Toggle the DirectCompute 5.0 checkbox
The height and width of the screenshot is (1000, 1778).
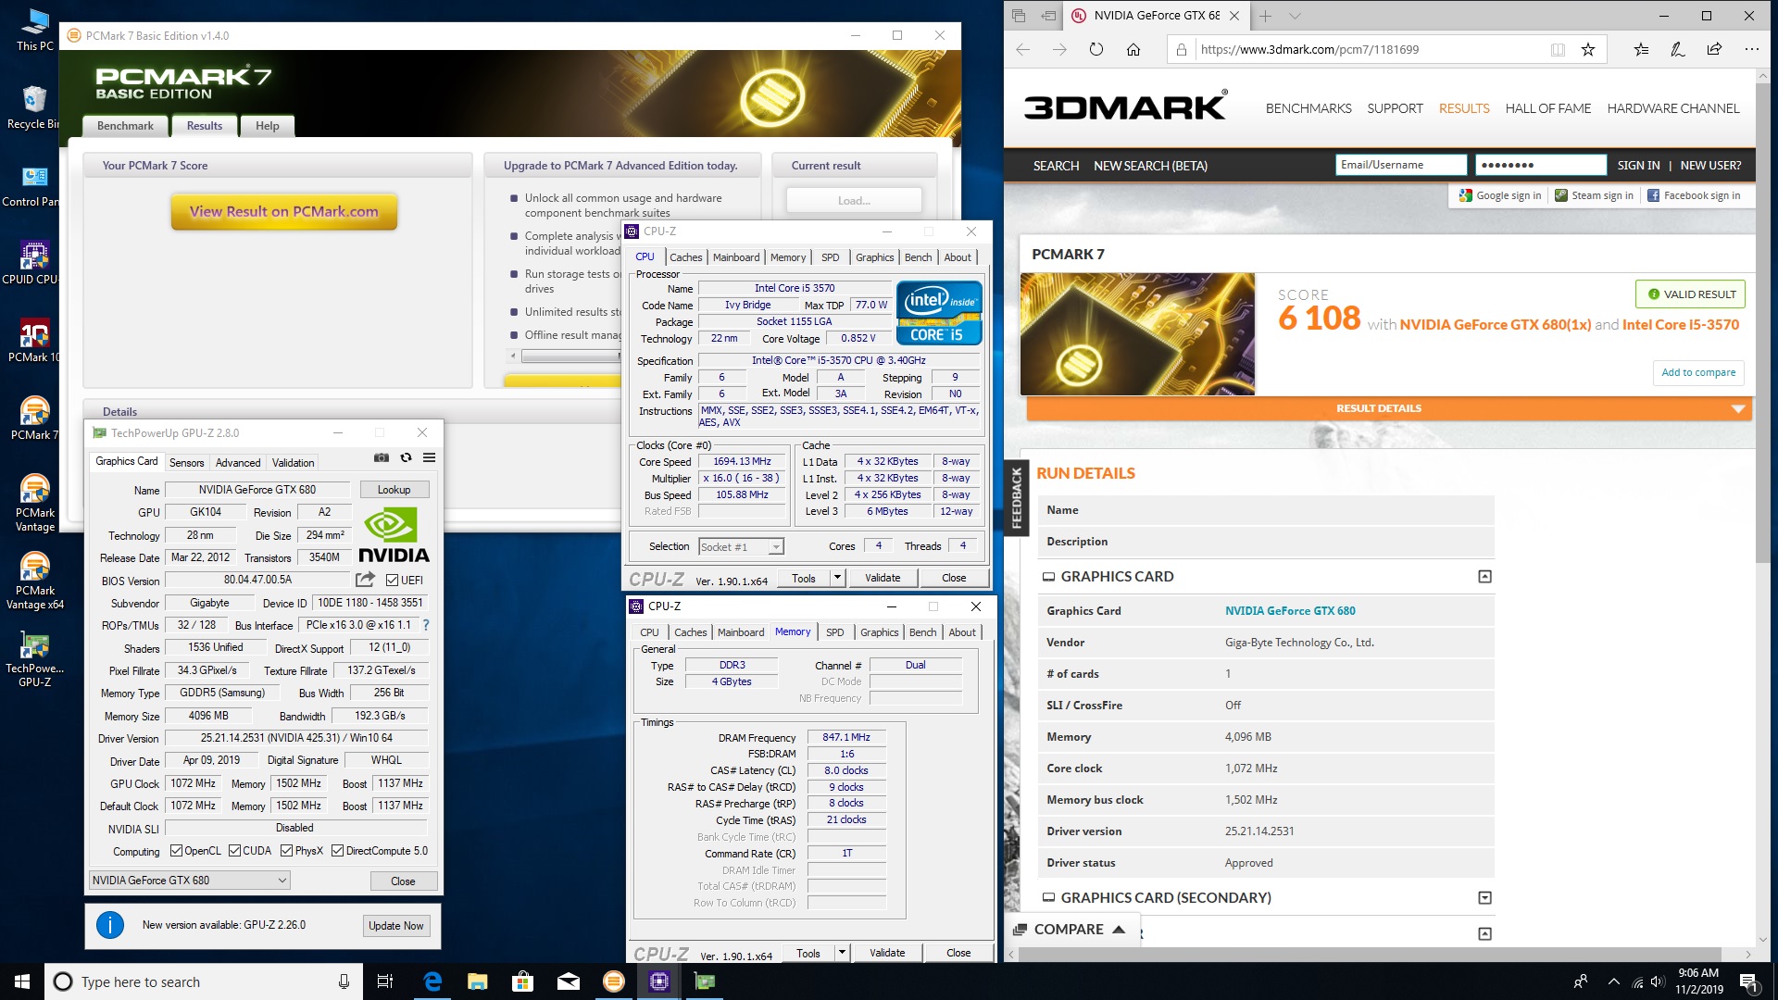pyautogui.click(x=338, y=851)
